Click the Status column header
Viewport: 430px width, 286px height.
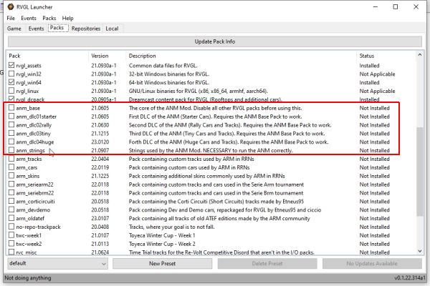click(387, 56)
